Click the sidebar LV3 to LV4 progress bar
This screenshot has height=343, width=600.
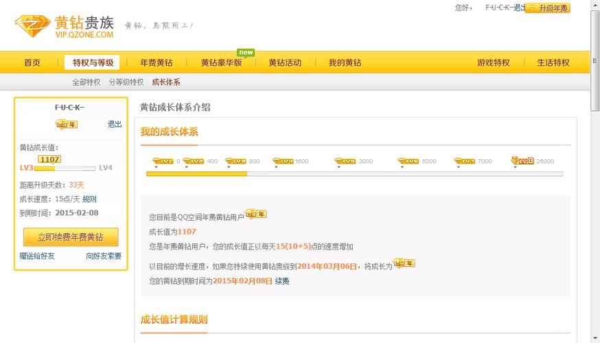coord(65,168)
